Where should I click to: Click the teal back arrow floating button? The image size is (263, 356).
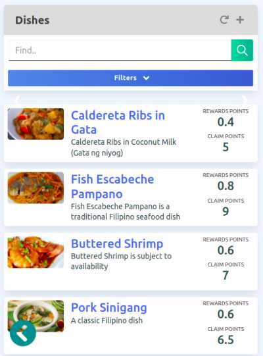coord(23,333)
